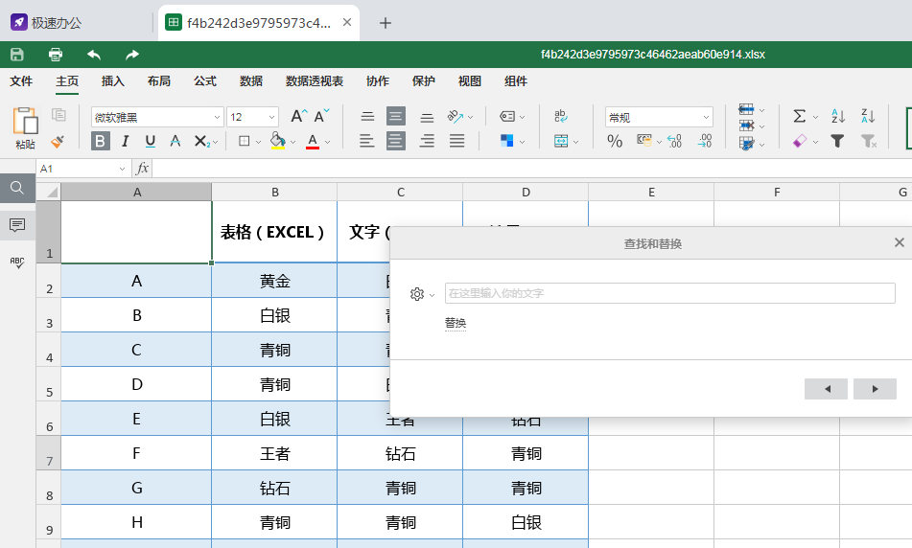This screenshot has height=548, width=912.
Task: Decrease font size with the smaller A
Action: click(321, 116)
